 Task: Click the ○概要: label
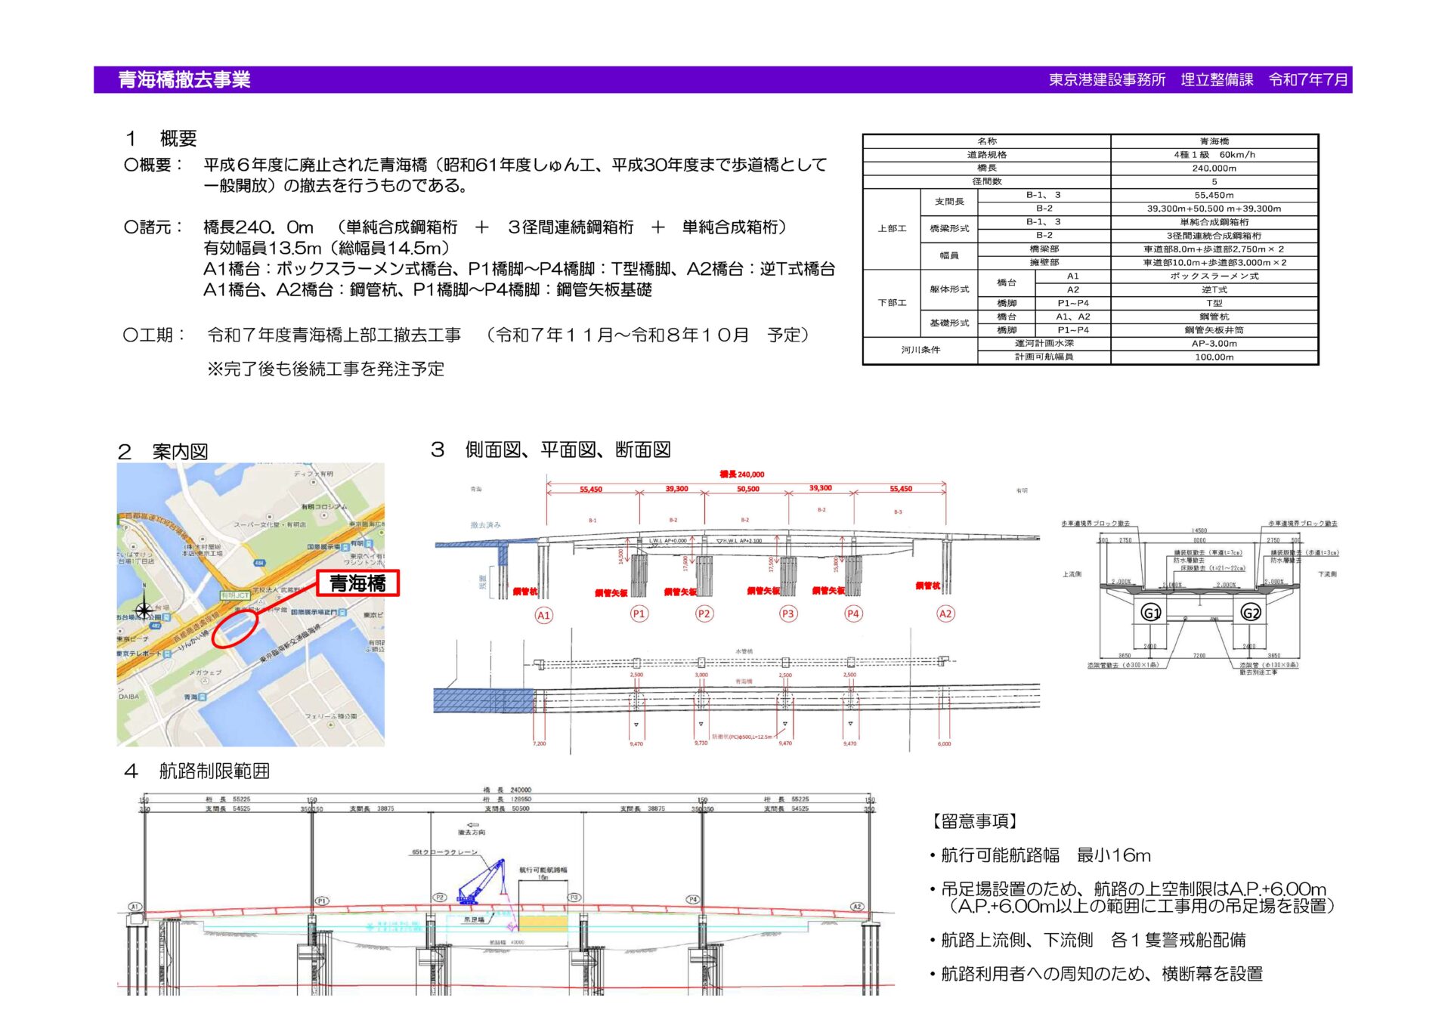[153, 165]
